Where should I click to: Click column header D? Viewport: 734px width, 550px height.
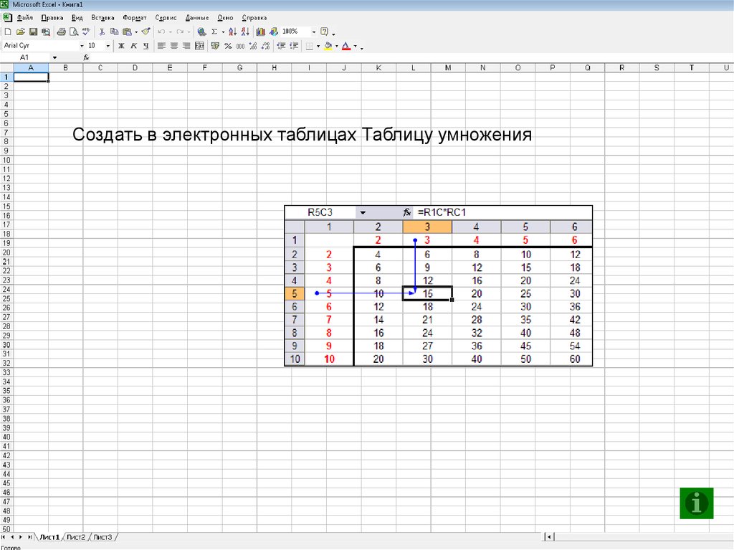[x=135, y=68]
